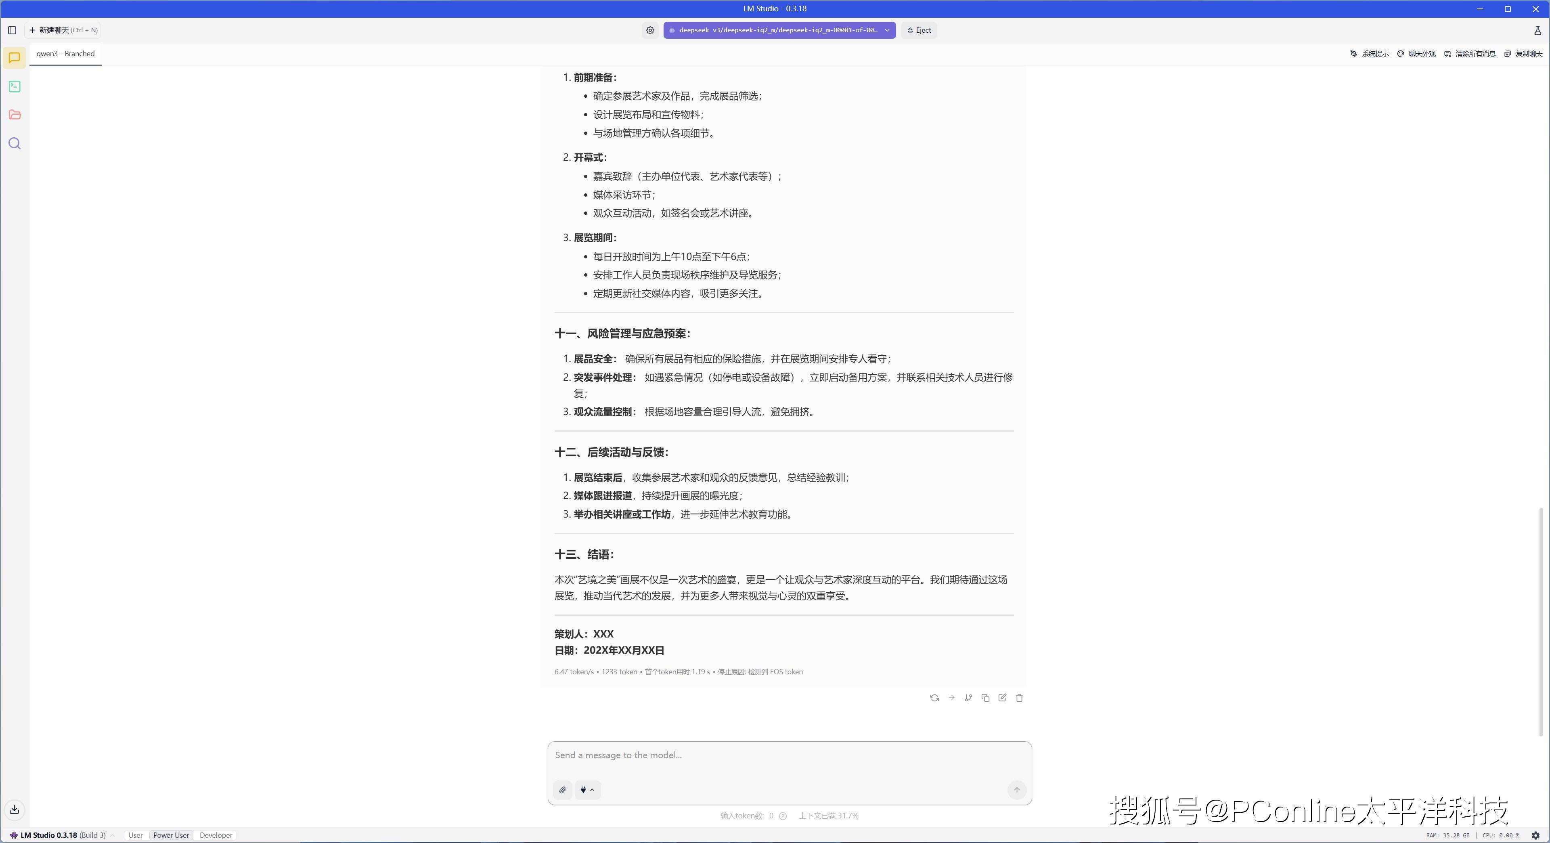1550x843 pixels.
Task: Delete the assistant message
Action: coord(1019,698)
